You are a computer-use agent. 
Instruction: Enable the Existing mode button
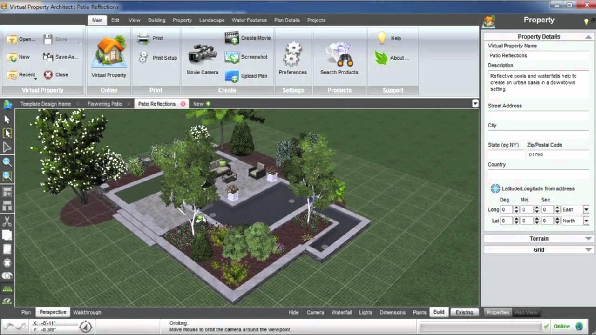pyautogui.click(x=465, y=312)
